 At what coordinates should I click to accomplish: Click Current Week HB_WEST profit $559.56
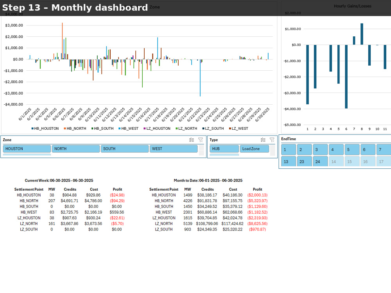point(117,212)
